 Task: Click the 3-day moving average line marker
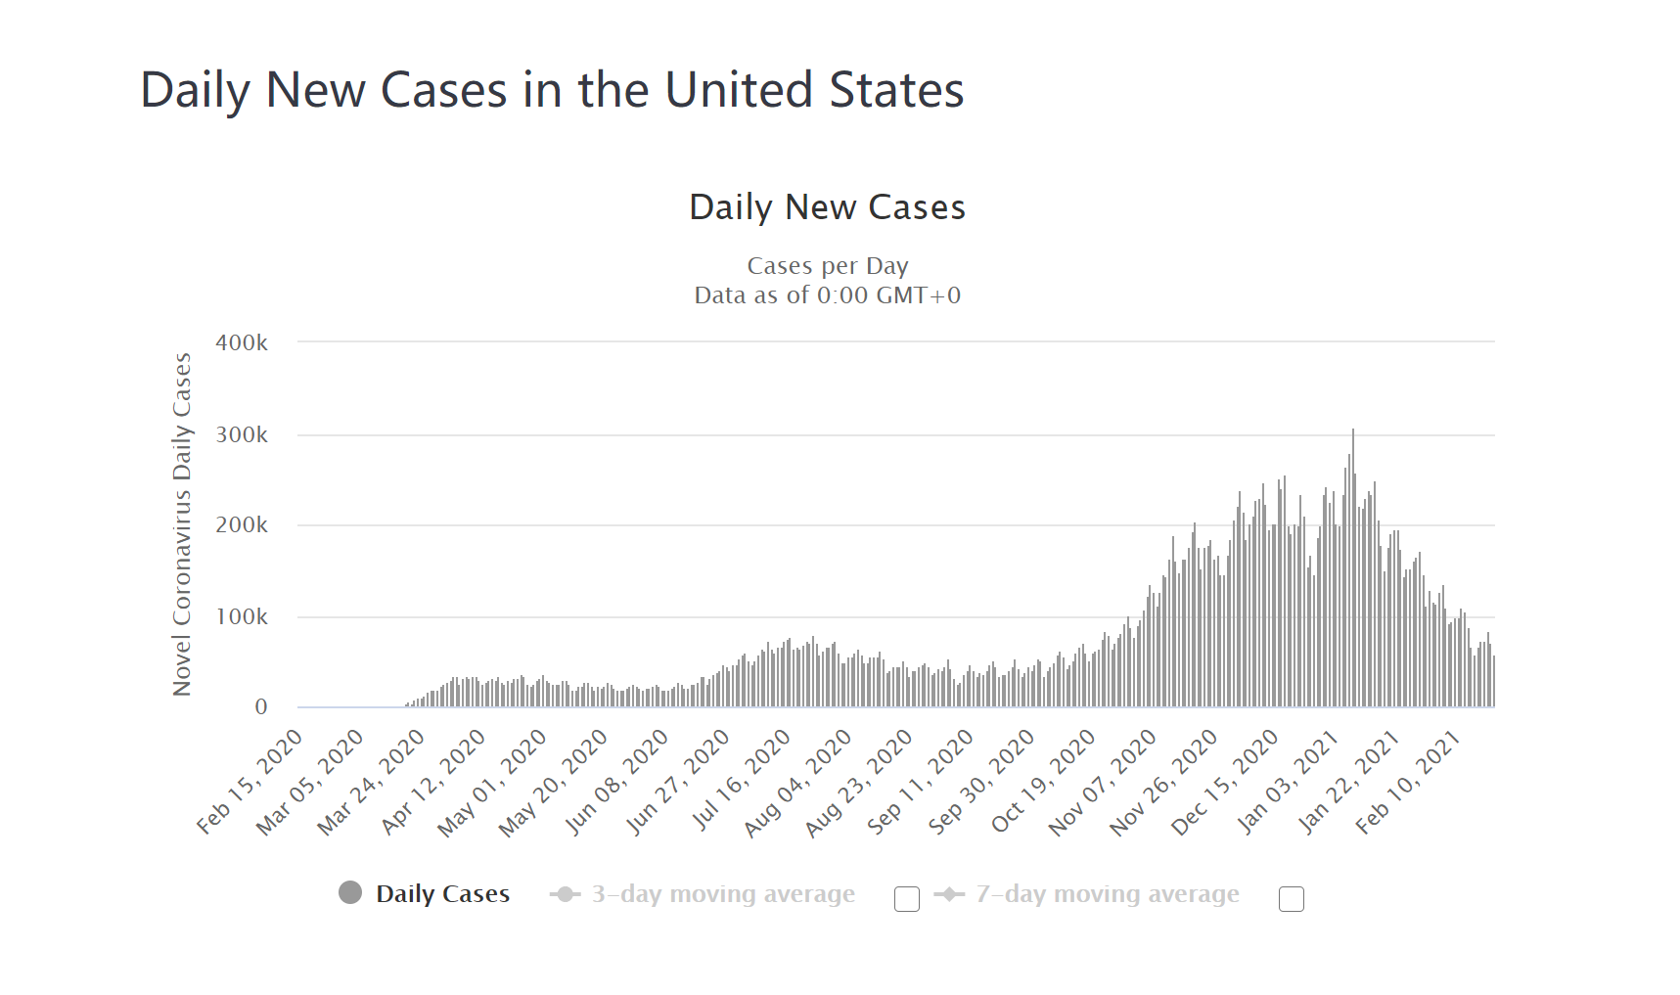point(565,894)
